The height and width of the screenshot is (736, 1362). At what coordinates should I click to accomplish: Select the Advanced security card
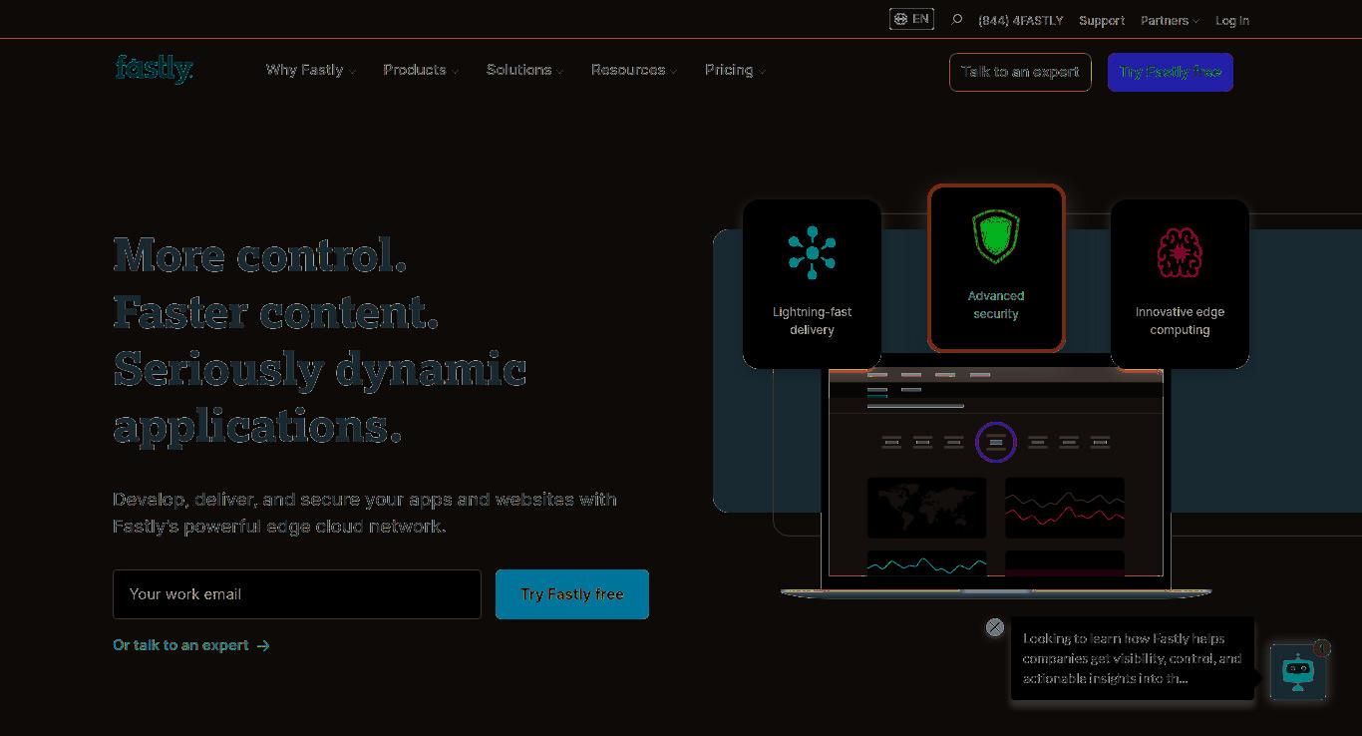[x=996, y=268]
